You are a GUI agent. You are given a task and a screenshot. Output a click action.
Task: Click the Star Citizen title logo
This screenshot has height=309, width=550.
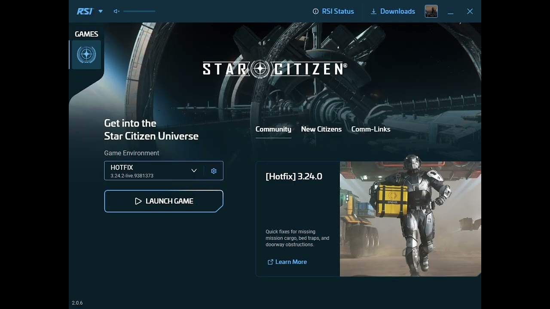coord(275,69)
